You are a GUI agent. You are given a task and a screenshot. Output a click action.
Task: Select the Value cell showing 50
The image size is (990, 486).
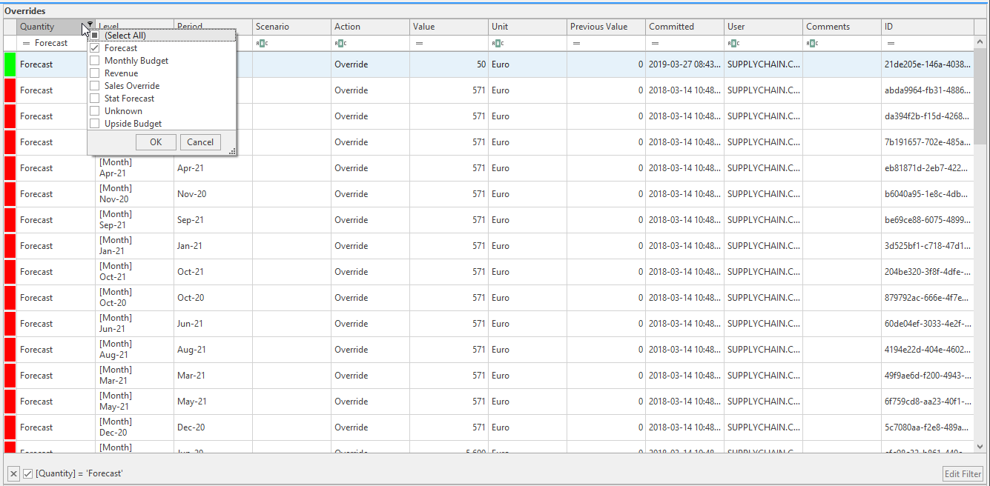click(449, 64)
